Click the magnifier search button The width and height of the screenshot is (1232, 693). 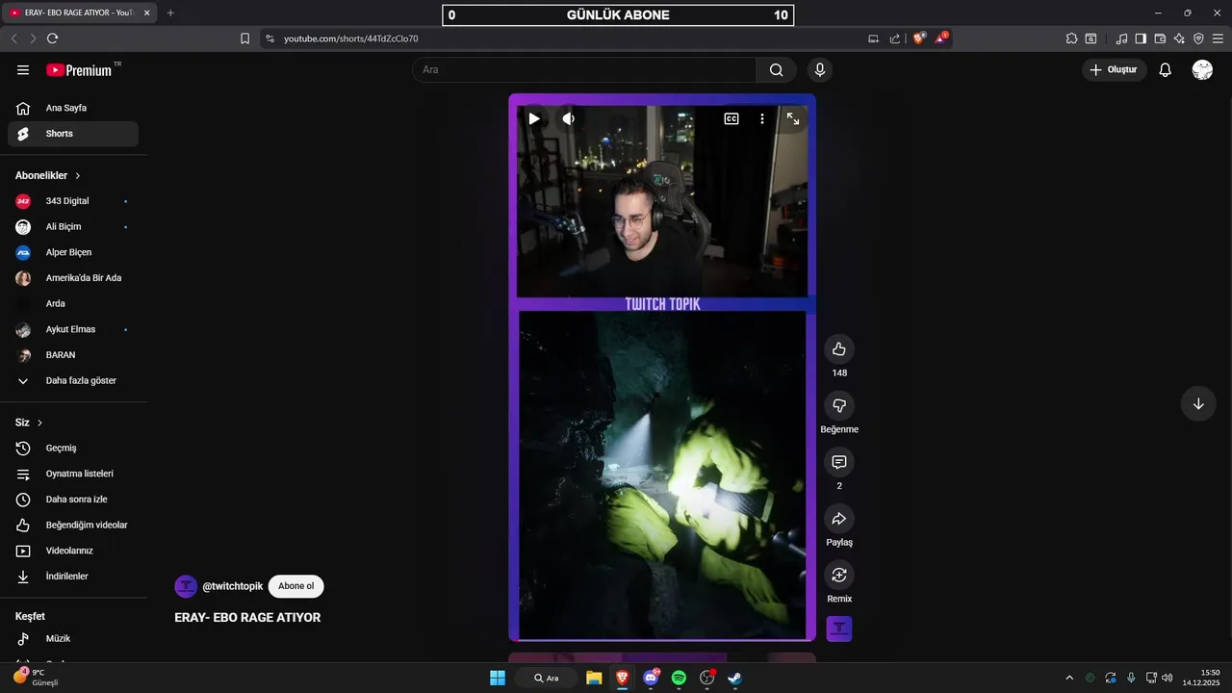tap(776, 69)
